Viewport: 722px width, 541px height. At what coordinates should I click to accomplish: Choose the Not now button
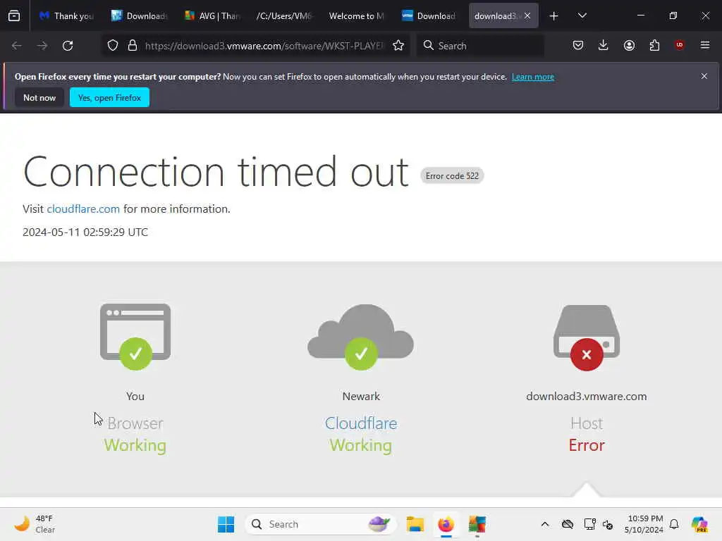click(39, 97)
